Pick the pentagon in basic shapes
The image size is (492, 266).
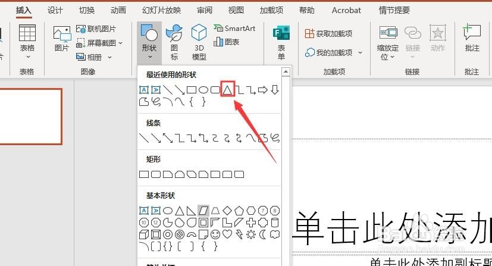(239, 211)
